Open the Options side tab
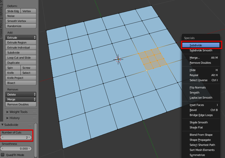The height and width of the screenshot is (158, 225). [x=1, y=11]
